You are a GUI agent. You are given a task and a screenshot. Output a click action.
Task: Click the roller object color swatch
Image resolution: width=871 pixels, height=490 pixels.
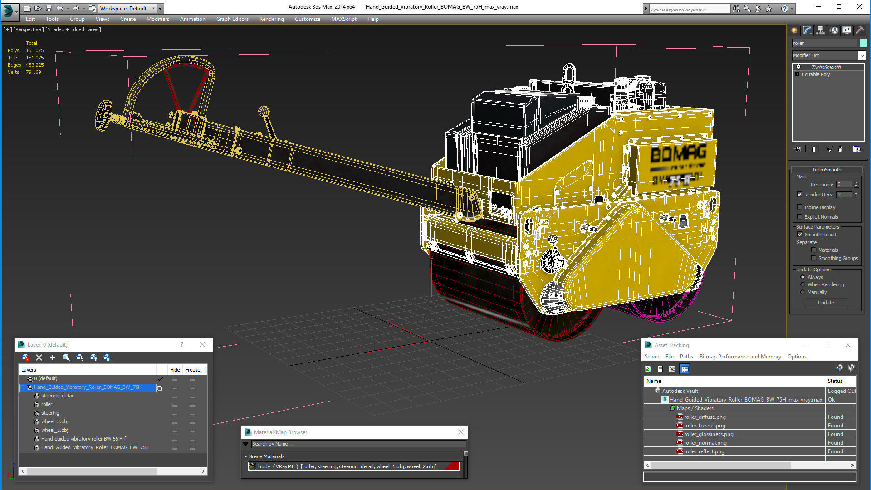tap(863, 43)
